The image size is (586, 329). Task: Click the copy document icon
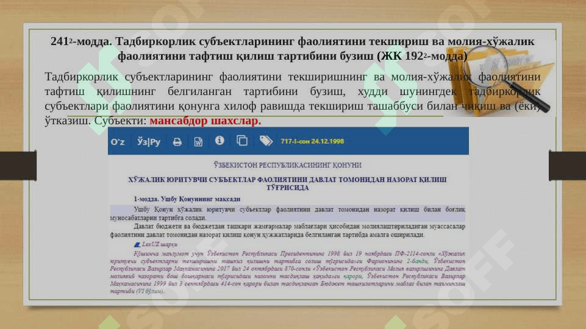coord(242,141)
